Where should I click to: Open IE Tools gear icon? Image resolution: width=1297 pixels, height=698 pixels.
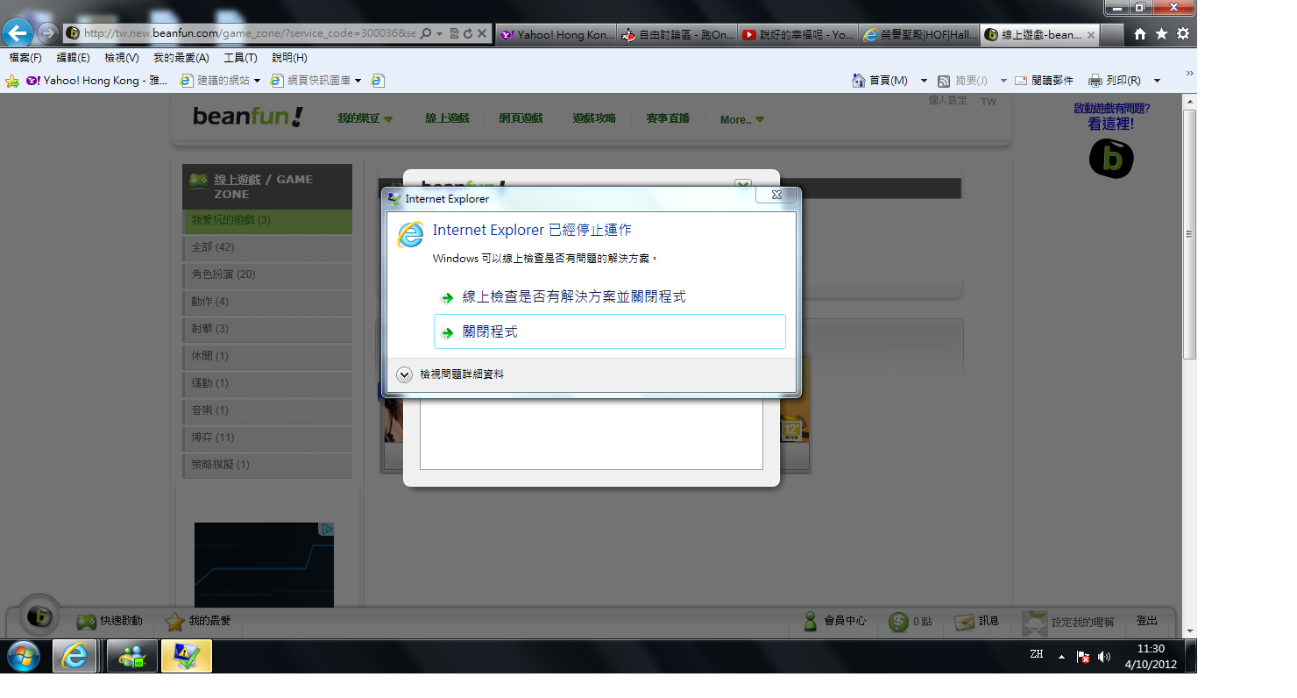tap(1183, 33)
